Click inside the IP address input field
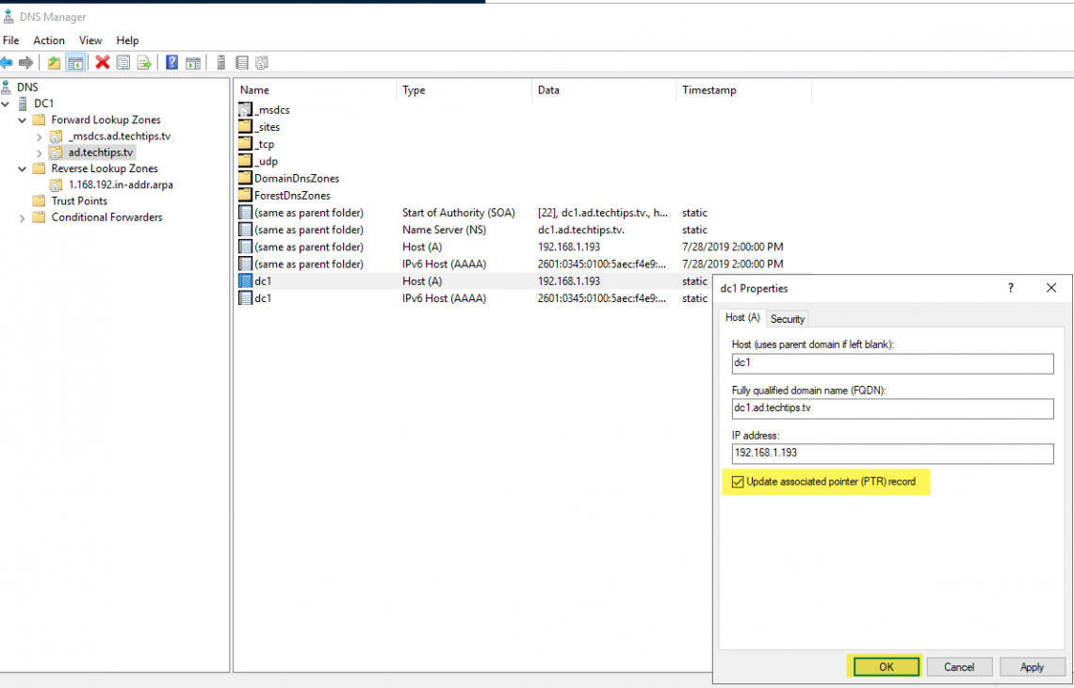Viewport: 1074px width, 688px height. 892,454
